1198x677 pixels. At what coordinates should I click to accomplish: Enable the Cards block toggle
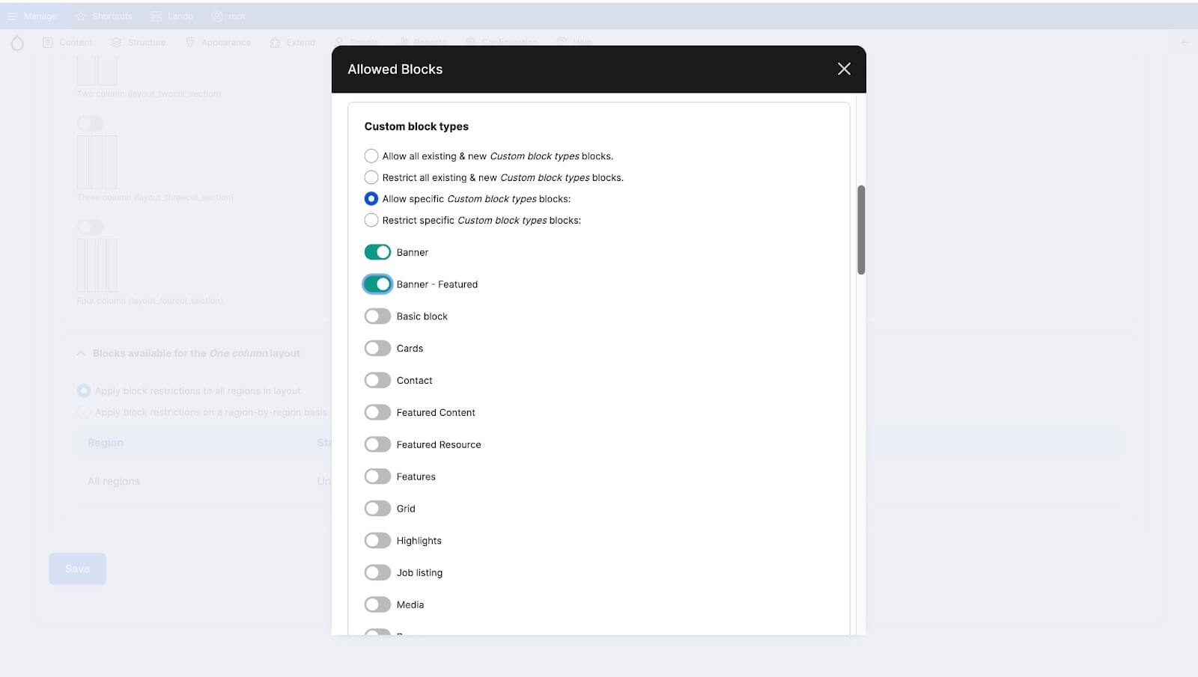[x=377, y=349]
